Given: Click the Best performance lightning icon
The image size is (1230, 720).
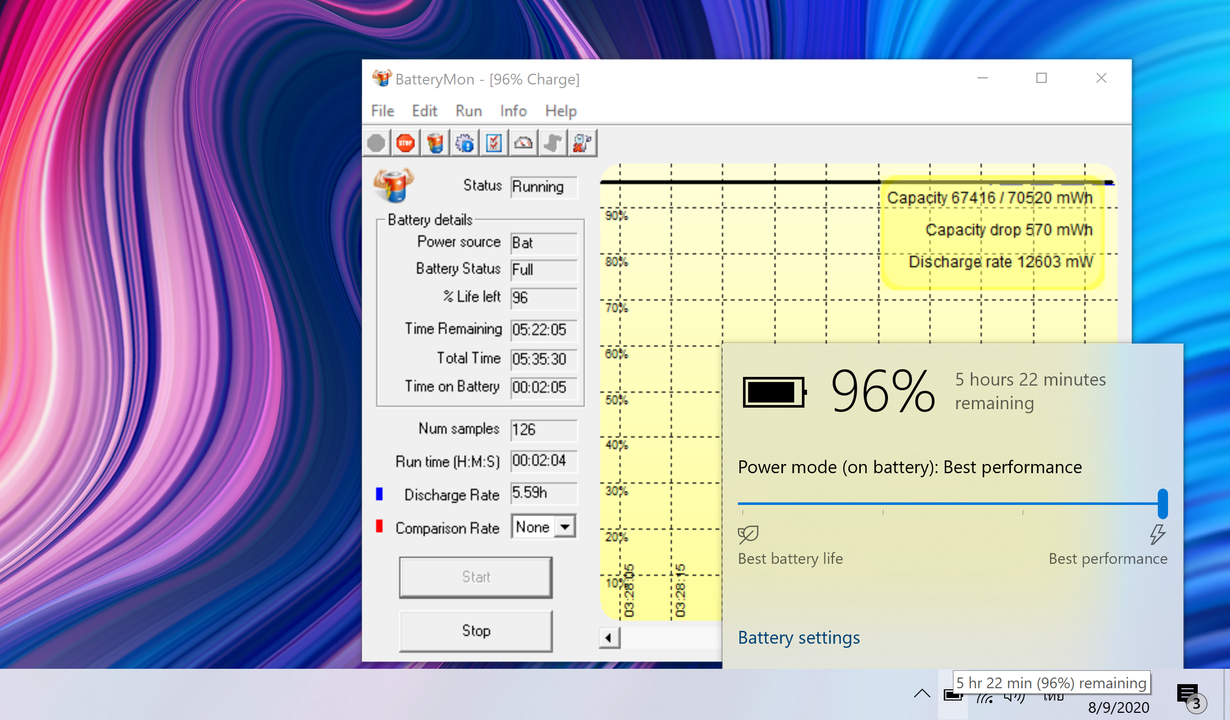Looking at the screenshot, I should coord(1157,534).
